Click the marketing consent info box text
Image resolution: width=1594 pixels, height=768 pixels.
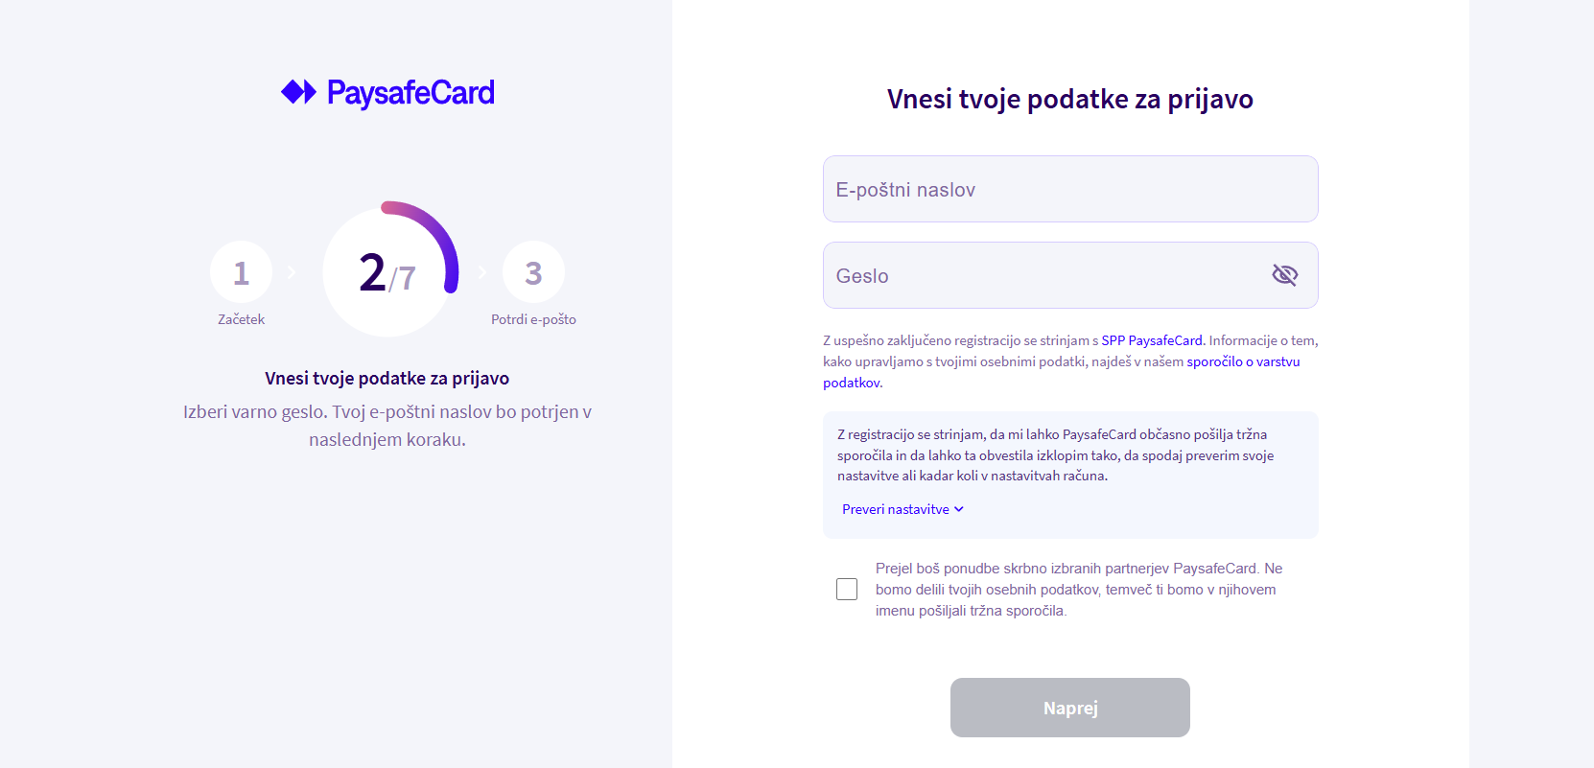1055,455
